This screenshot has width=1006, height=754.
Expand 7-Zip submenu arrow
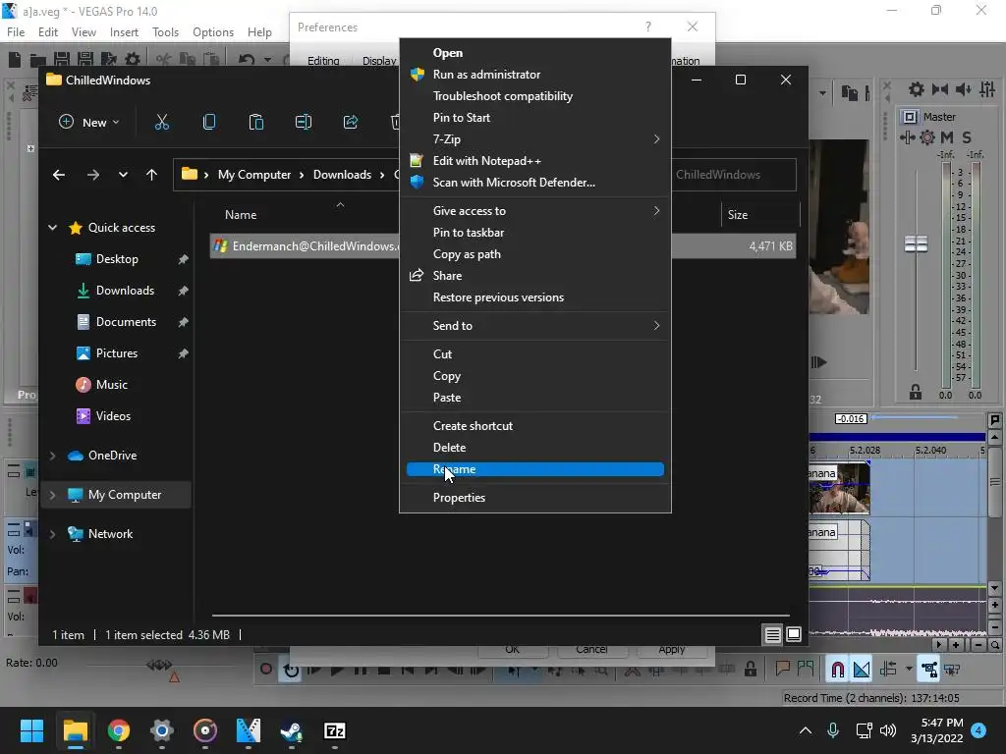pyautogui.click(x=656, y=139)
